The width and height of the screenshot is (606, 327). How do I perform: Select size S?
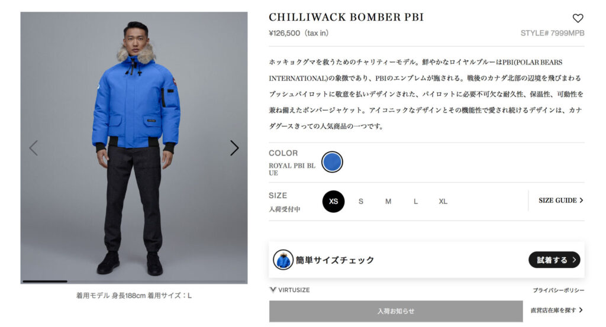360,201
